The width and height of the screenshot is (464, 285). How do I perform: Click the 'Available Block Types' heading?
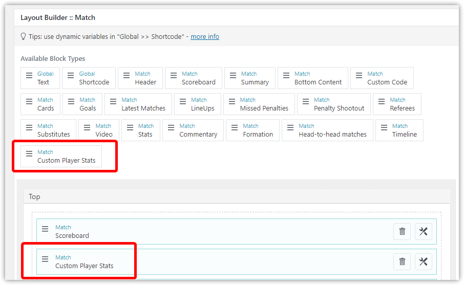pos(53,58)
